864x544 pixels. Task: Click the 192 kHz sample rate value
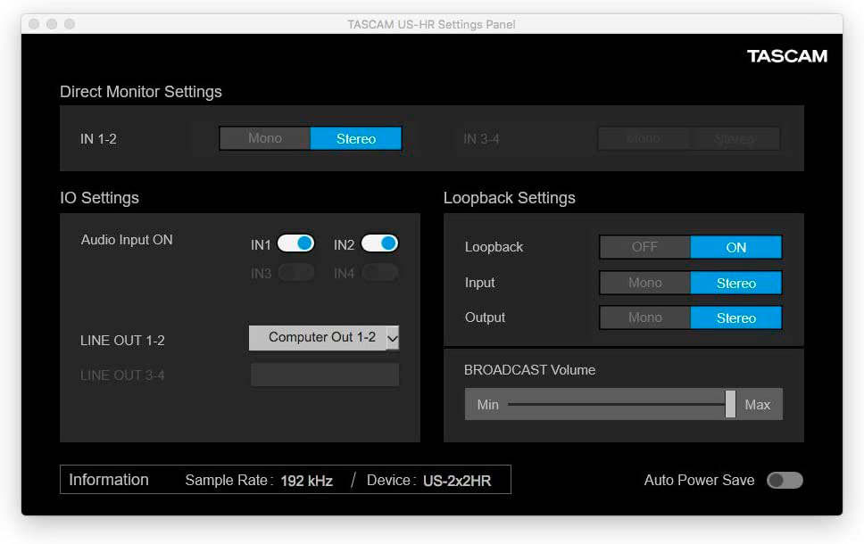306,481
